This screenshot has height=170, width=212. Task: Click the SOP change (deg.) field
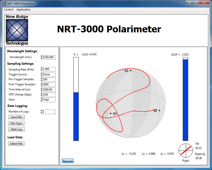click(49, 95)
